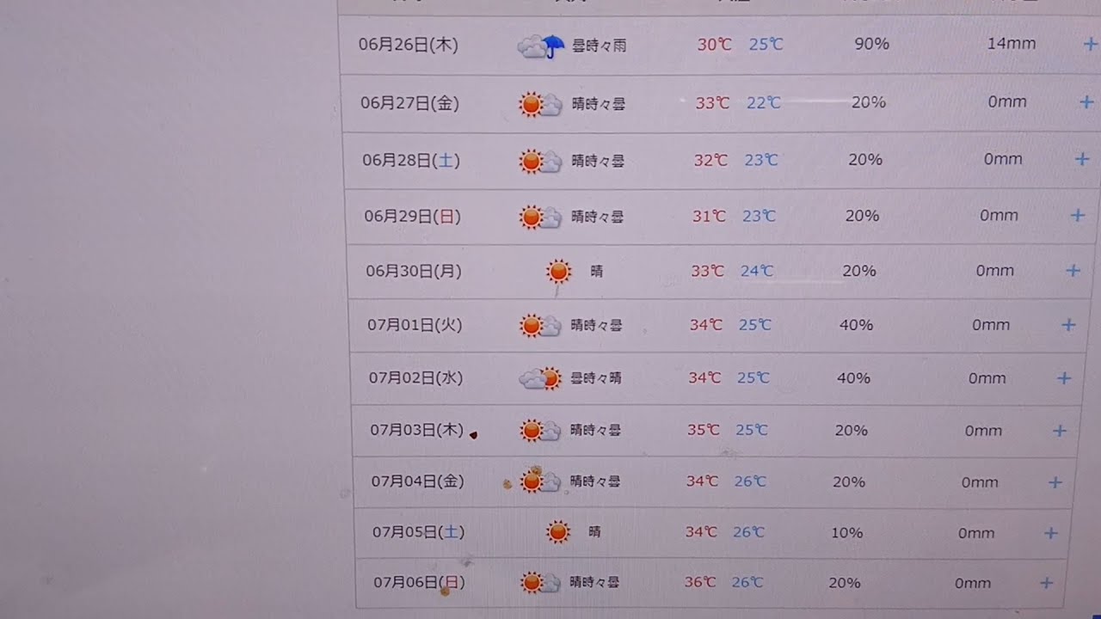Open the plus expander for 07月04日
This screenshot has height=619, width=1101.
coord(1055,482)
